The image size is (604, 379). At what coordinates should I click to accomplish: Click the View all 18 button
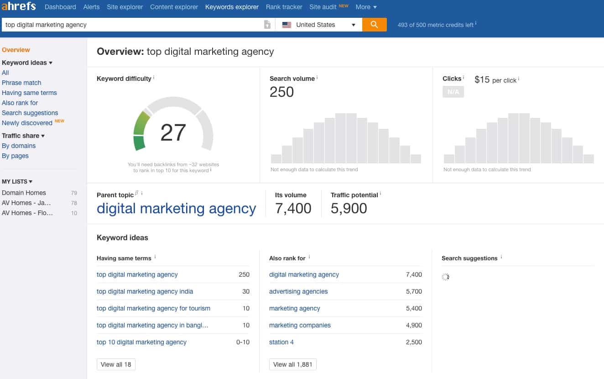[x=116, y=364]
